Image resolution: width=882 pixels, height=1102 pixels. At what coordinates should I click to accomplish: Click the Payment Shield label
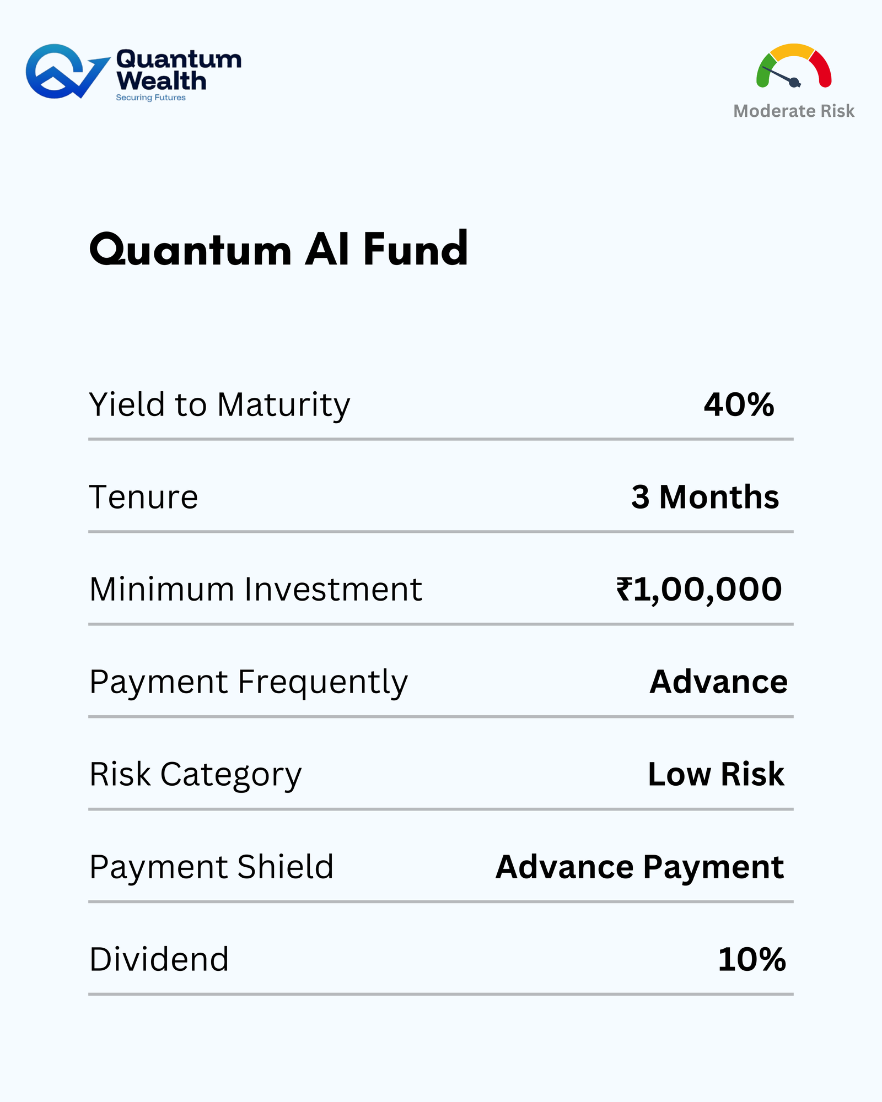(x=212, y=867)
